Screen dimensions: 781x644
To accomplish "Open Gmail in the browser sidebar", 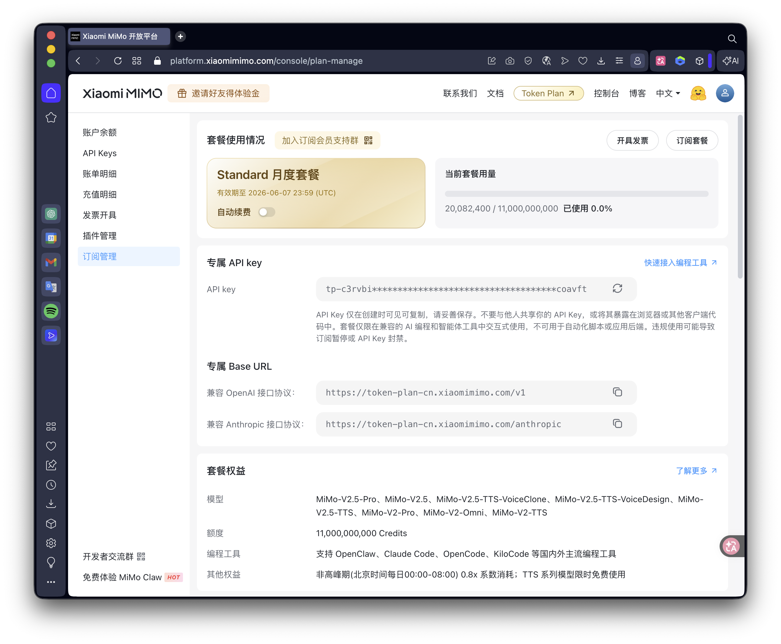I will click(51, 262).
